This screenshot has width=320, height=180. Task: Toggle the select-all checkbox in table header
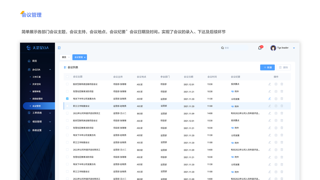(x=67, y=77)
